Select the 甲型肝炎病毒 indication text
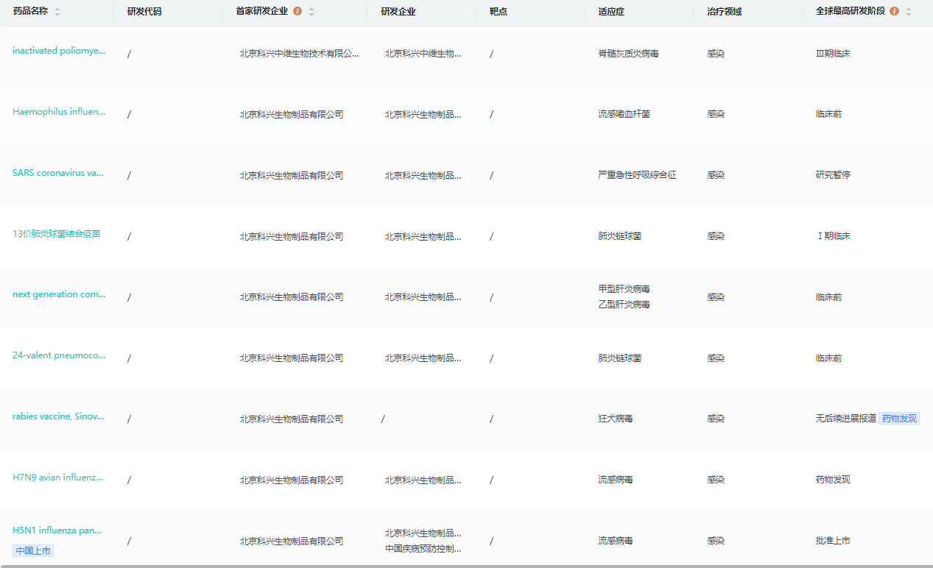Viewport: 933px width, 568px height. coord(624,289)
